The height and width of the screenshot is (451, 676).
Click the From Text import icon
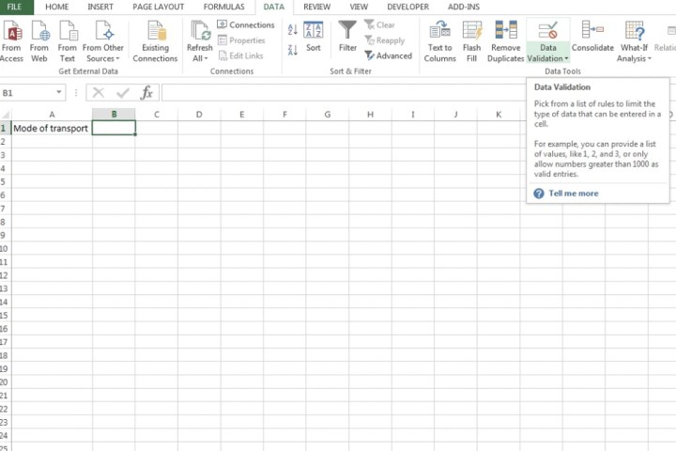coord(68,32)
